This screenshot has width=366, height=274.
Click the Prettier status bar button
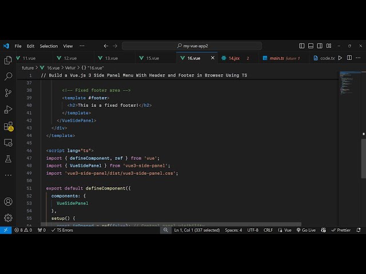coord(341,230)
